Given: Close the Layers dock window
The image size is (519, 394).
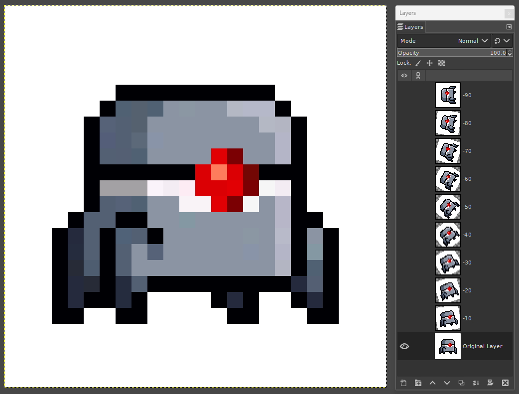Looking at the screenshot, I should 509,13.
